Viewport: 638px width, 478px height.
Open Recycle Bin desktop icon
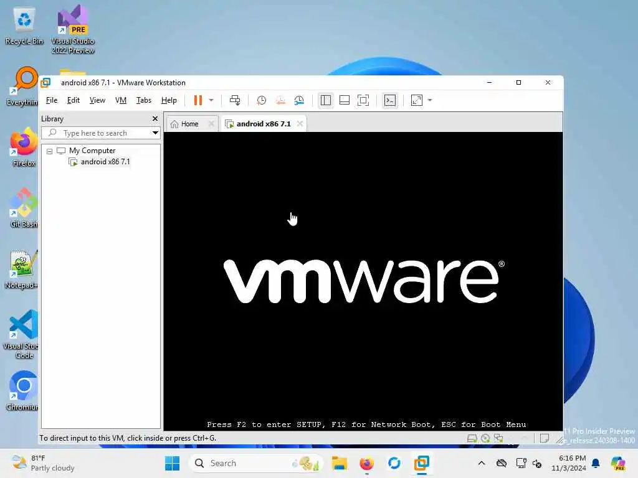[x=24, y=26]
